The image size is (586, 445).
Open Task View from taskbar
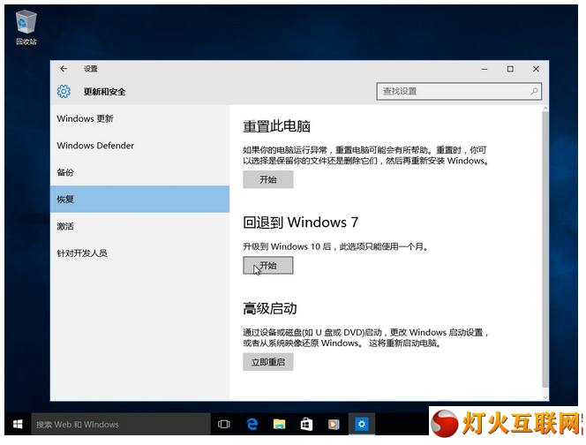coord(223,424)
